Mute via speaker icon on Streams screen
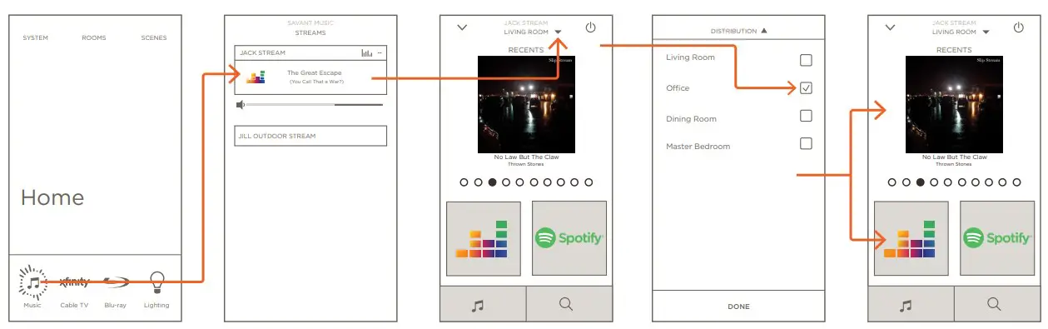This screenshot has width=1048, height=329. (241, 105)
